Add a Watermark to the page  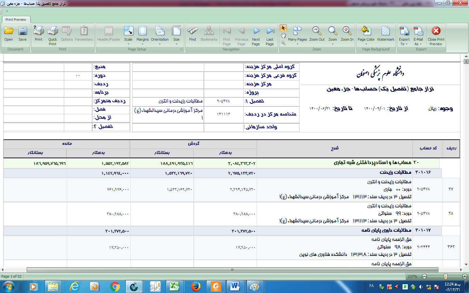(386, 34)
